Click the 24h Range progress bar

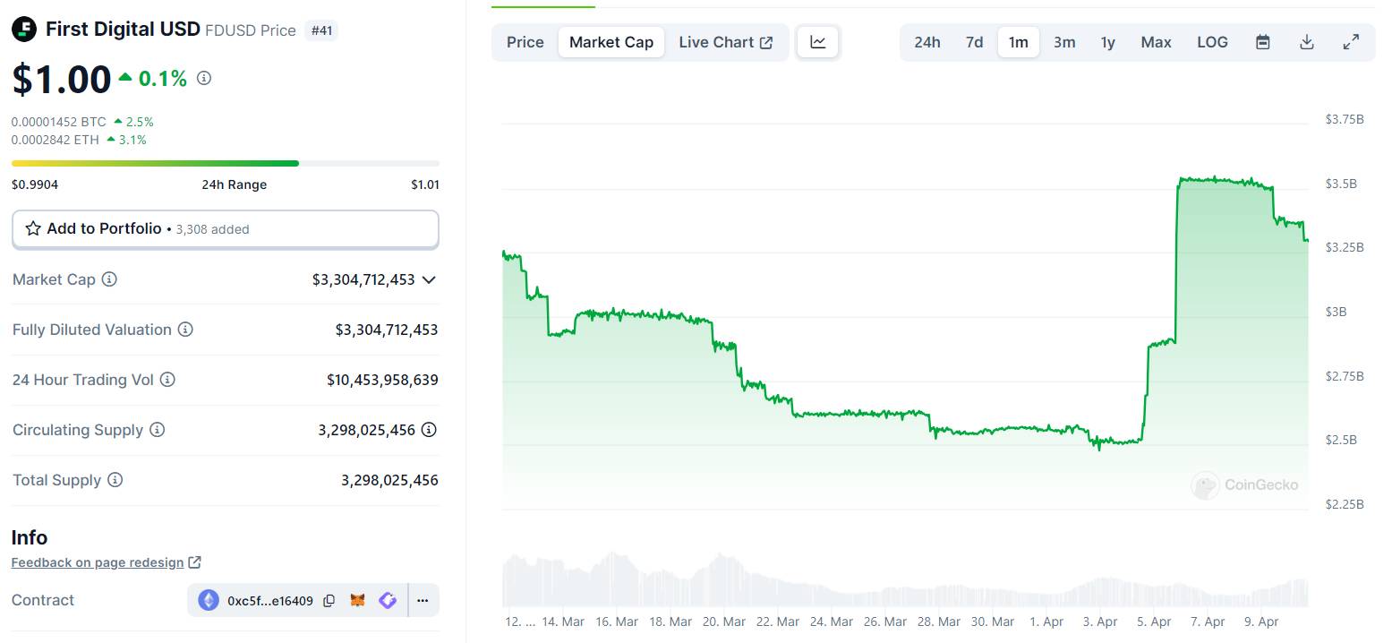click(x=226, y=163)
